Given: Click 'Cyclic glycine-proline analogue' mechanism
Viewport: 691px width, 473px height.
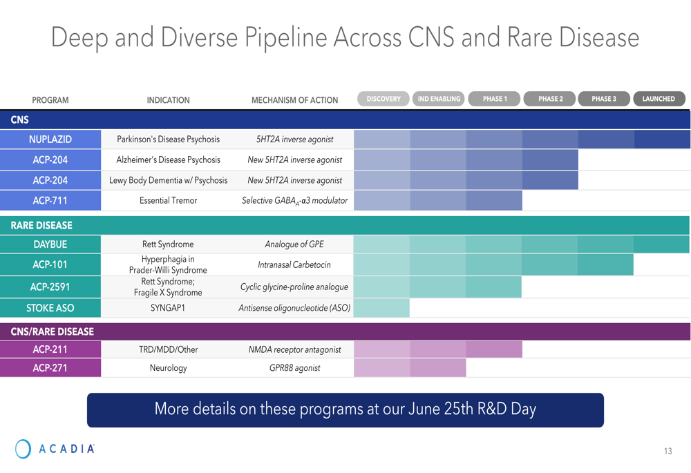Looking at the screenshot, I should (x=294, y=287).
